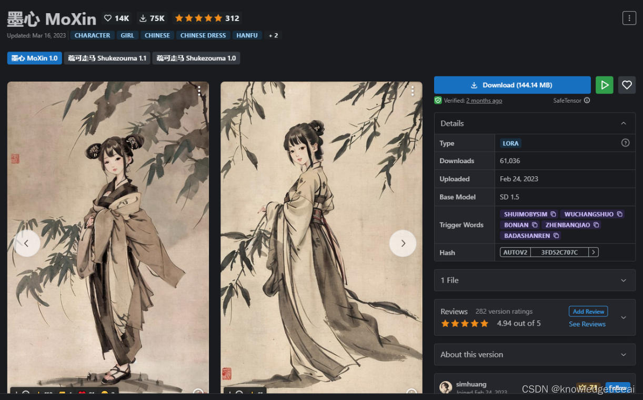Viewport: 643px width, 400px height.
Task: Open the page options three-dot menu
Action: 629,18
